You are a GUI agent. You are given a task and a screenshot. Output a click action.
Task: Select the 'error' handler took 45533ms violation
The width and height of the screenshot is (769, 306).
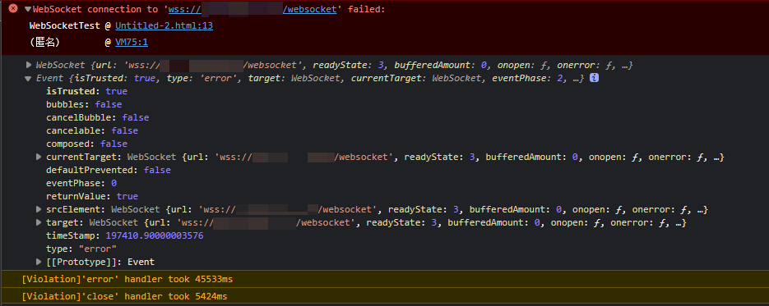[x=127, y=280]
